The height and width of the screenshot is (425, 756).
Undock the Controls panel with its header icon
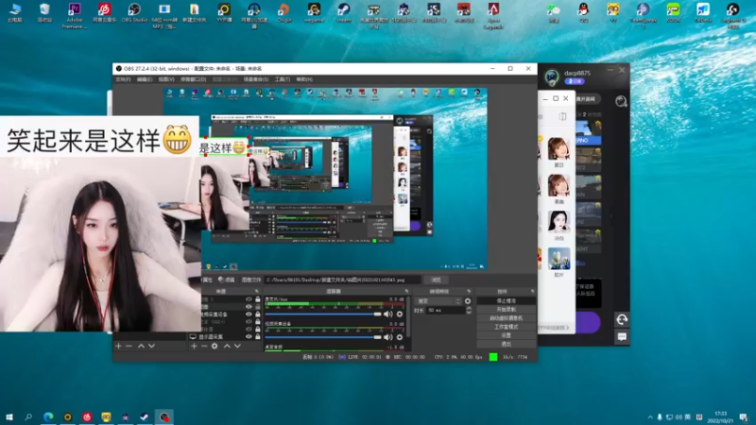(x=532, y=292)
